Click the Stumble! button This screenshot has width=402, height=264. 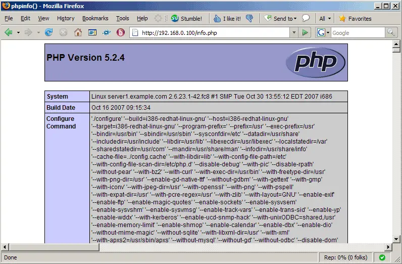click(187, 19)
